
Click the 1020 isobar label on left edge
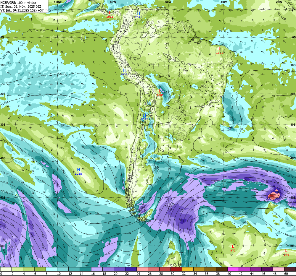[5, 83]
